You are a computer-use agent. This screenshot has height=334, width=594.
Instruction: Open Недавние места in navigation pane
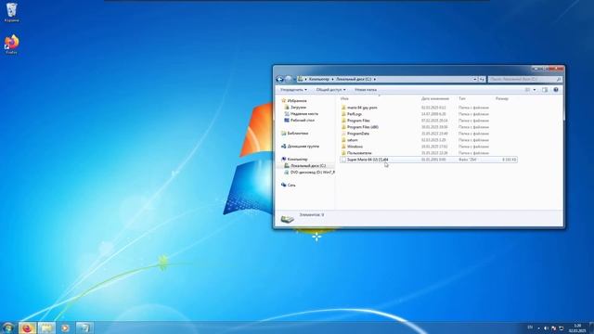[304, 113]
